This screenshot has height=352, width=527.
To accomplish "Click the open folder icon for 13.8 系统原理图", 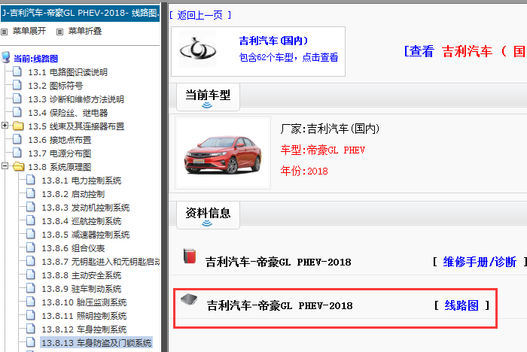I will pyautogui.click(x=19, y=166).
